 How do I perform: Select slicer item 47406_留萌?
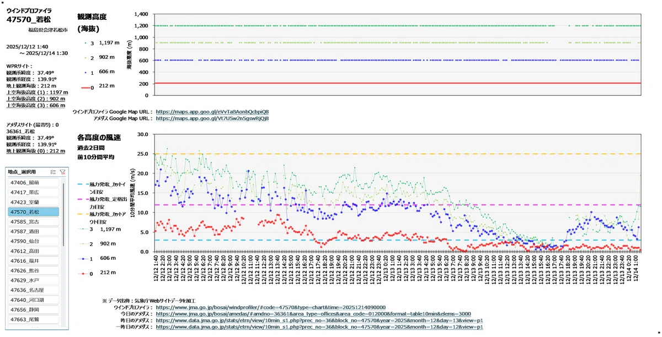(x=34, y=182)
